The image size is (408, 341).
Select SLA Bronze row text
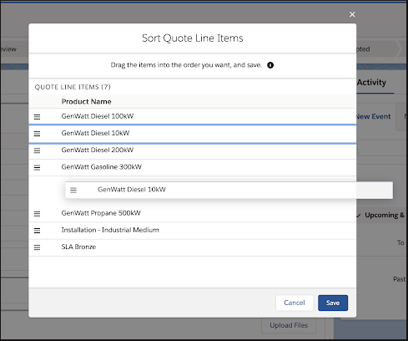[78, 247]
